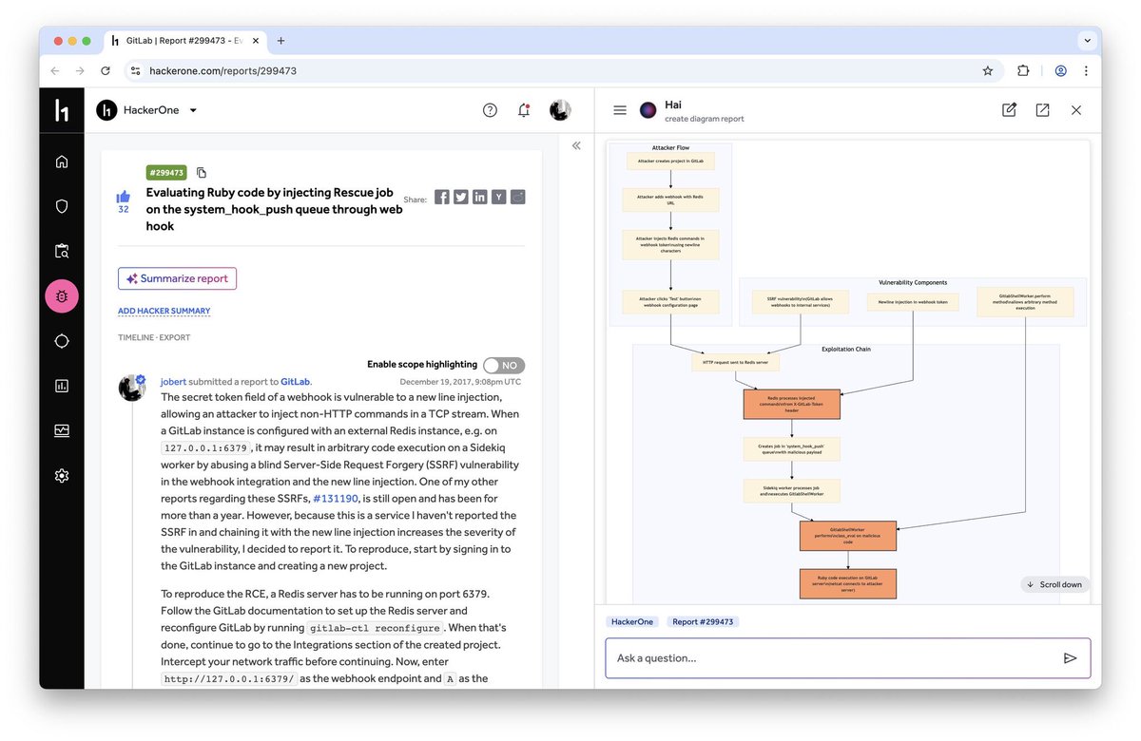Select the pink bug reports icon
This screenshot has width=1141, height=741.
pyautogui.click(x=62, y=296)
